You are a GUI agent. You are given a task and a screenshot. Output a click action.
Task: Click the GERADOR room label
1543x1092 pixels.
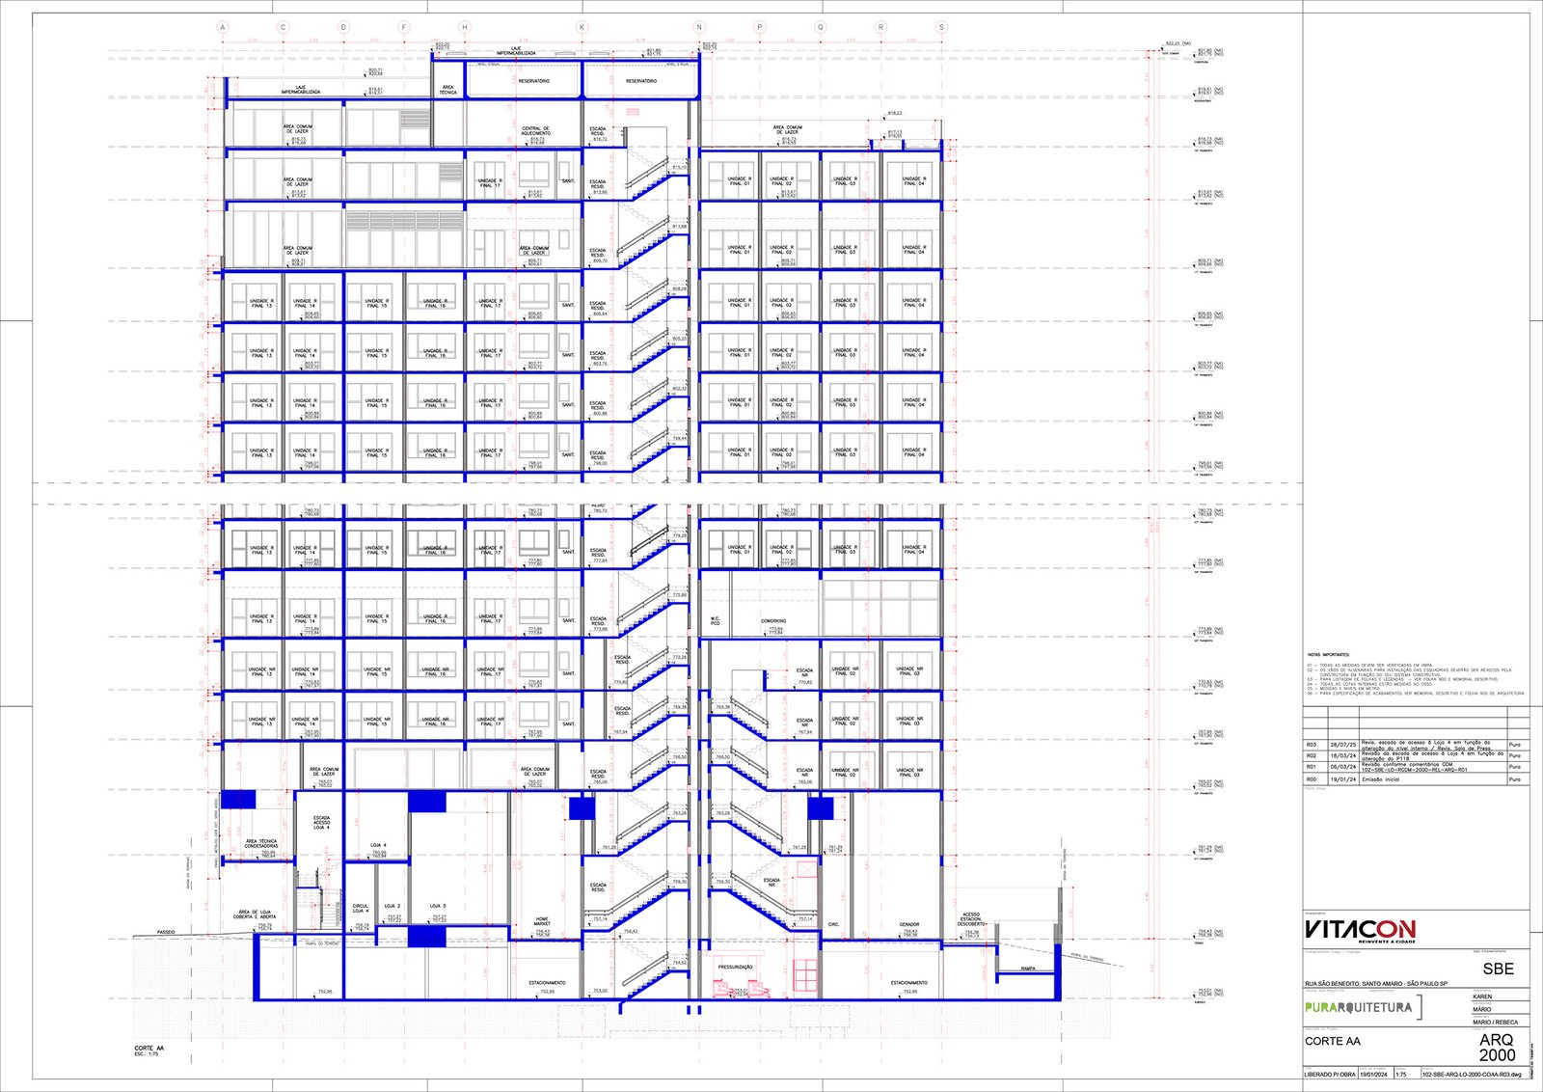click(908, 924)
